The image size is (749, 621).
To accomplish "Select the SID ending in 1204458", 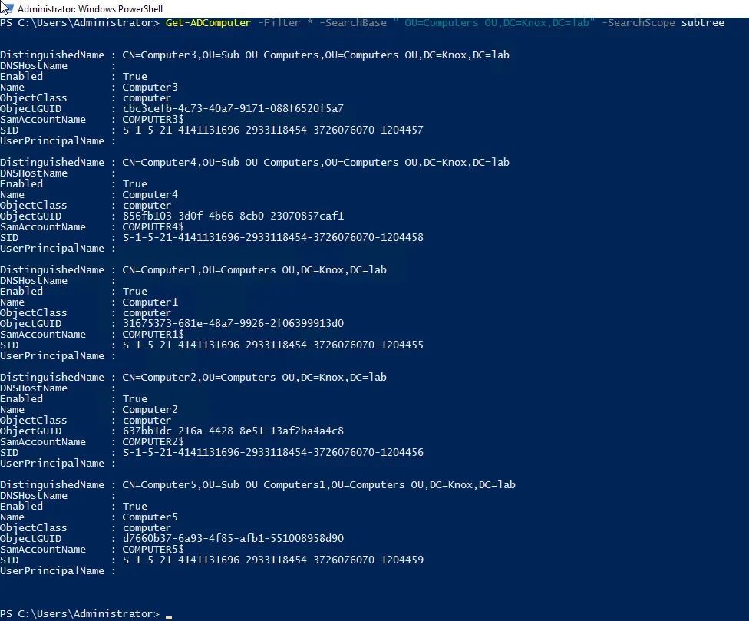I will [272, 237].
